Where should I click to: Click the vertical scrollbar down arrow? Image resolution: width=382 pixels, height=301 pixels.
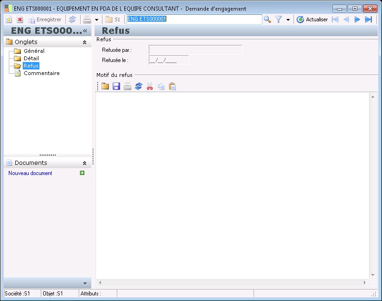[373, 275]
